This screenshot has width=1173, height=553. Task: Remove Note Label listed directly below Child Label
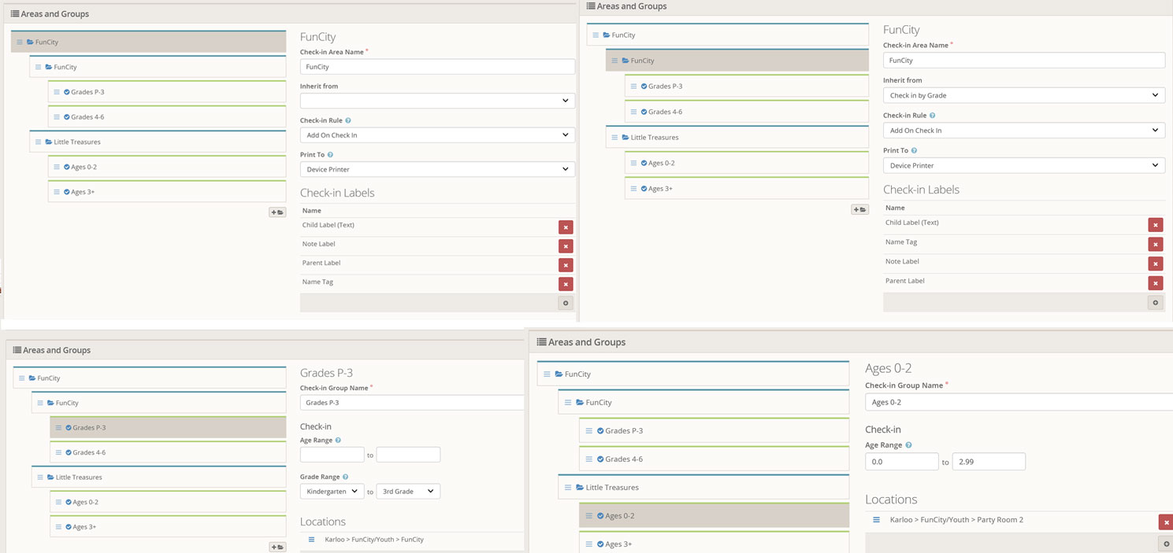point(566,246)
